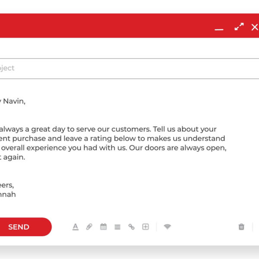Place cursor after the word 'again.'
259x259 pixels.
click(x=25, y=157)
